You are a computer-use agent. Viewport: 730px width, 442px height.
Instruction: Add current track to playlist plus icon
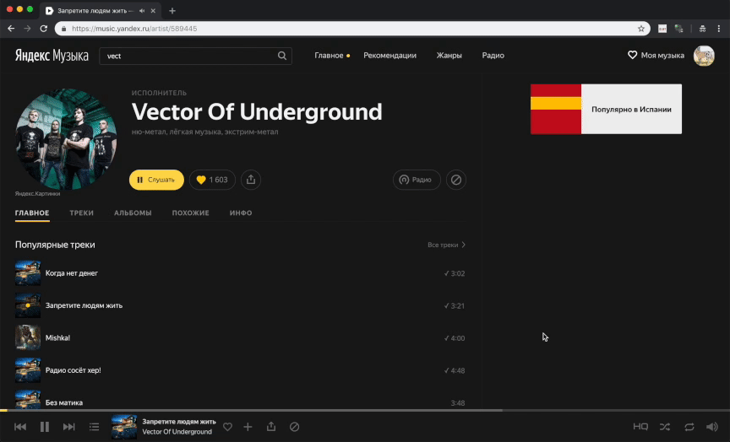[248, 427]
